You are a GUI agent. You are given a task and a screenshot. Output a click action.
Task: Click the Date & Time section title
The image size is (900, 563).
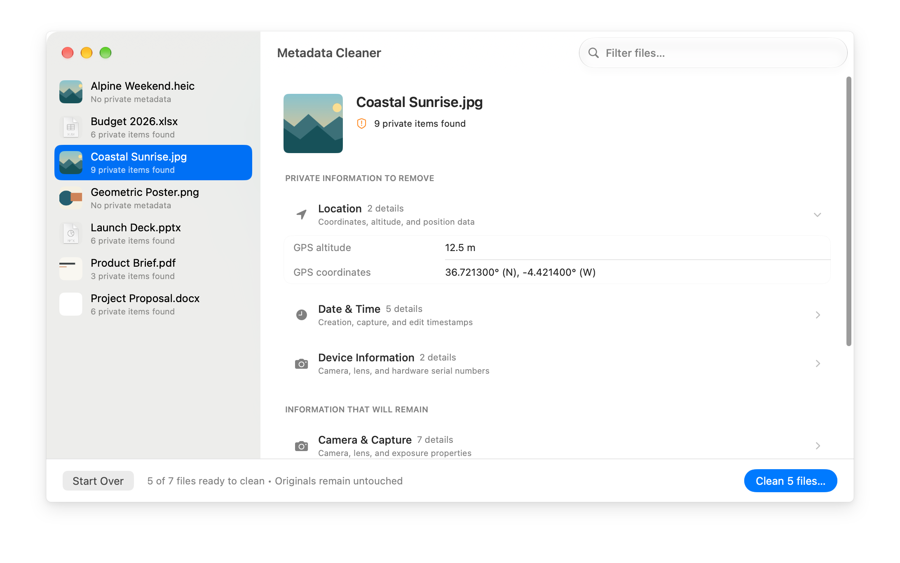click(x=349, y=309)
